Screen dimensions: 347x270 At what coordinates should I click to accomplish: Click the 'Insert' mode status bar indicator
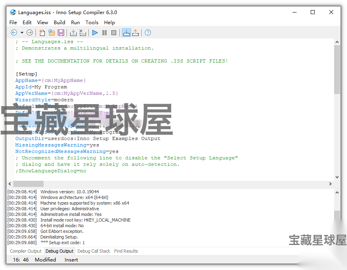pyautogui.click(x=71, y=260)
